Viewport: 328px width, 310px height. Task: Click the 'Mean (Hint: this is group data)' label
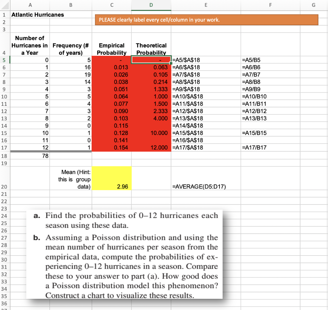(x=74, y=180)
